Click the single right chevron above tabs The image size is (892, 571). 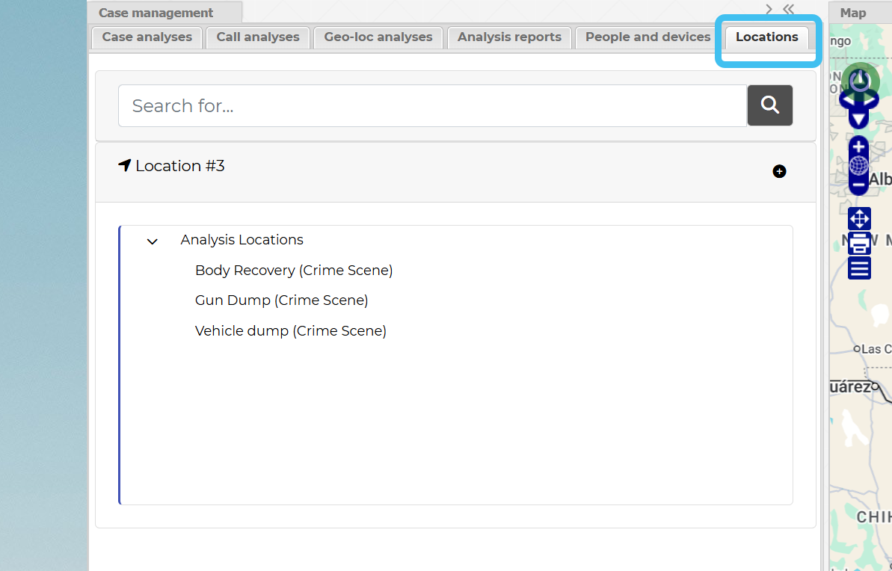click(769, 9)
